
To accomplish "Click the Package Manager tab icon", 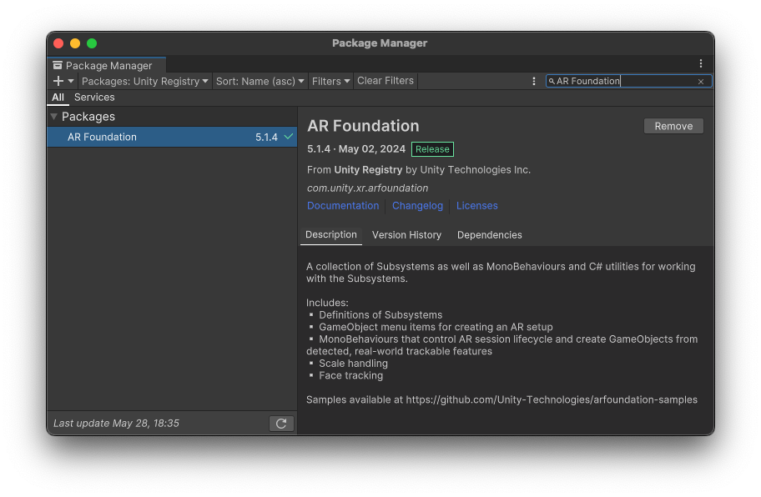I will pyautogui.click(x=58, y=65).
